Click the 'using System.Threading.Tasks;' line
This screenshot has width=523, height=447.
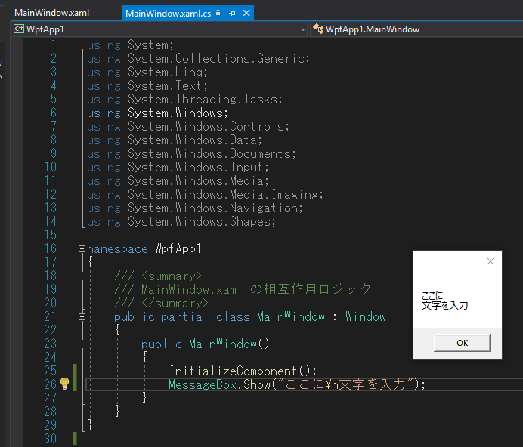(184, 99)
